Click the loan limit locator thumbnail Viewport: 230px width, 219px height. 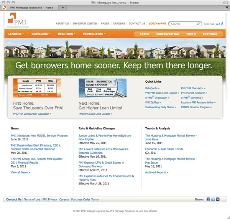click(x=102, y=88)
